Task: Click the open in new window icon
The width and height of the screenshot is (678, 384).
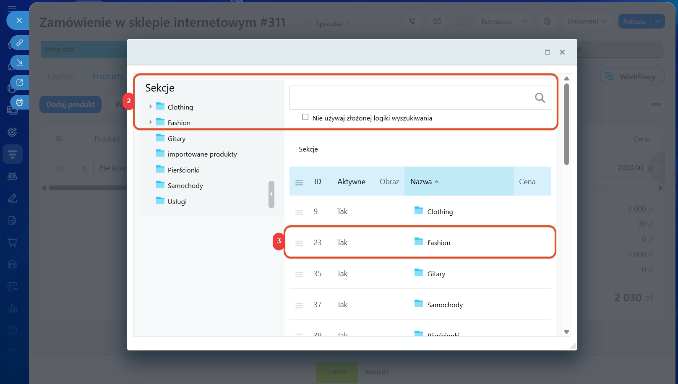Action: point(19,82)
